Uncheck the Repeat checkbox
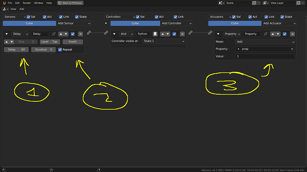The image size is (307, 172). (x=60, y=50)
